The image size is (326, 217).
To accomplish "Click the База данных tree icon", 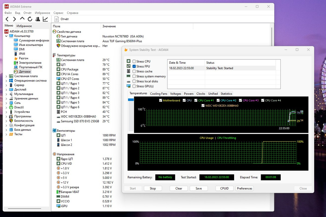I will (11, 130).
